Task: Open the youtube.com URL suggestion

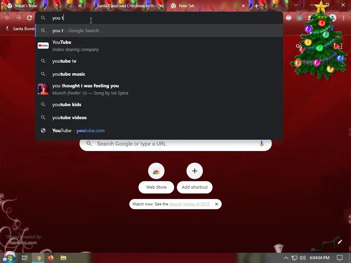Action: [x=159, y=130]
